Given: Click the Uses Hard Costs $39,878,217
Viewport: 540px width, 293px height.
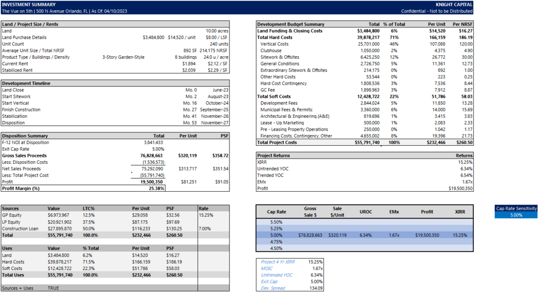Looking at the screenshot, I should click(60, 262).
